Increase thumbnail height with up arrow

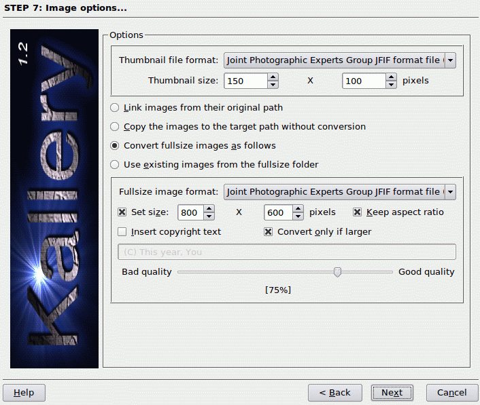click(x=391, y=77)
